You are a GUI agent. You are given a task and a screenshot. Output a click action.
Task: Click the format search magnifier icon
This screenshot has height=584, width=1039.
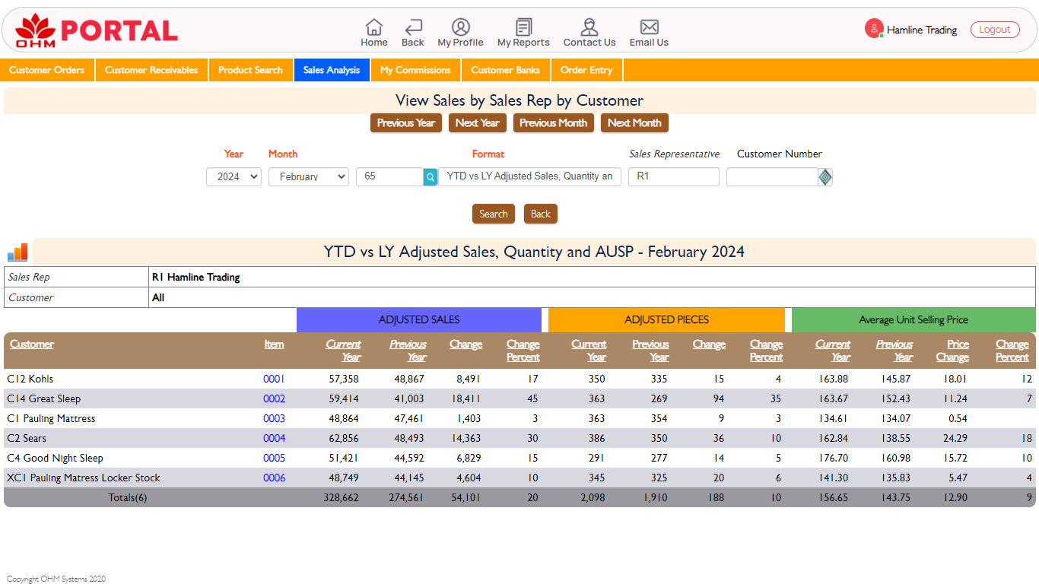pos(431,177)
